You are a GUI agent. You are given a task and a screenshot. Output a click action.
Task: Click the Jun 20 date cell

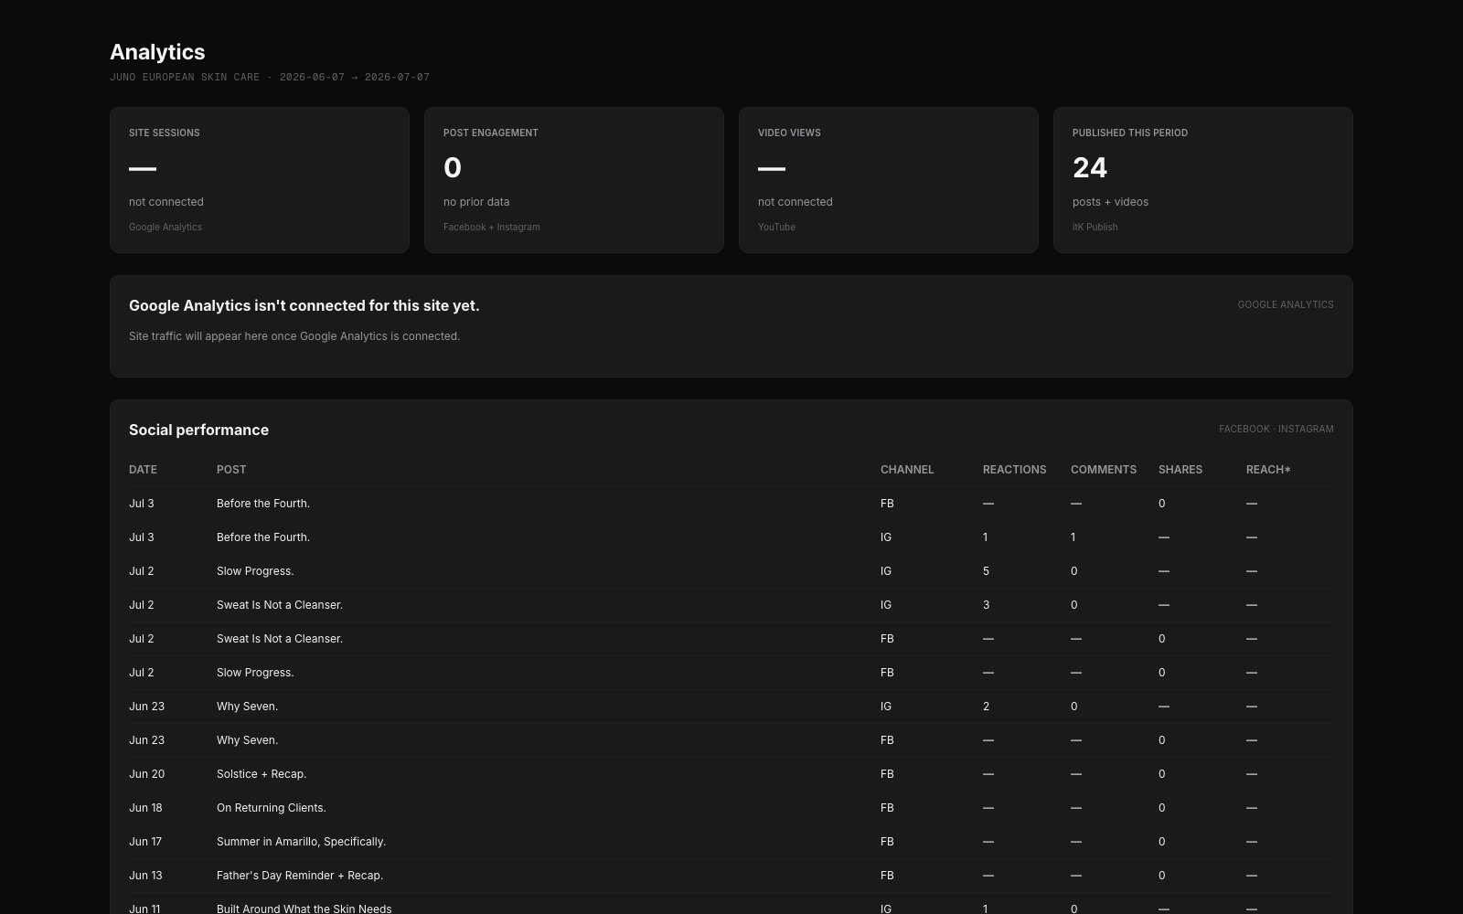146,774
